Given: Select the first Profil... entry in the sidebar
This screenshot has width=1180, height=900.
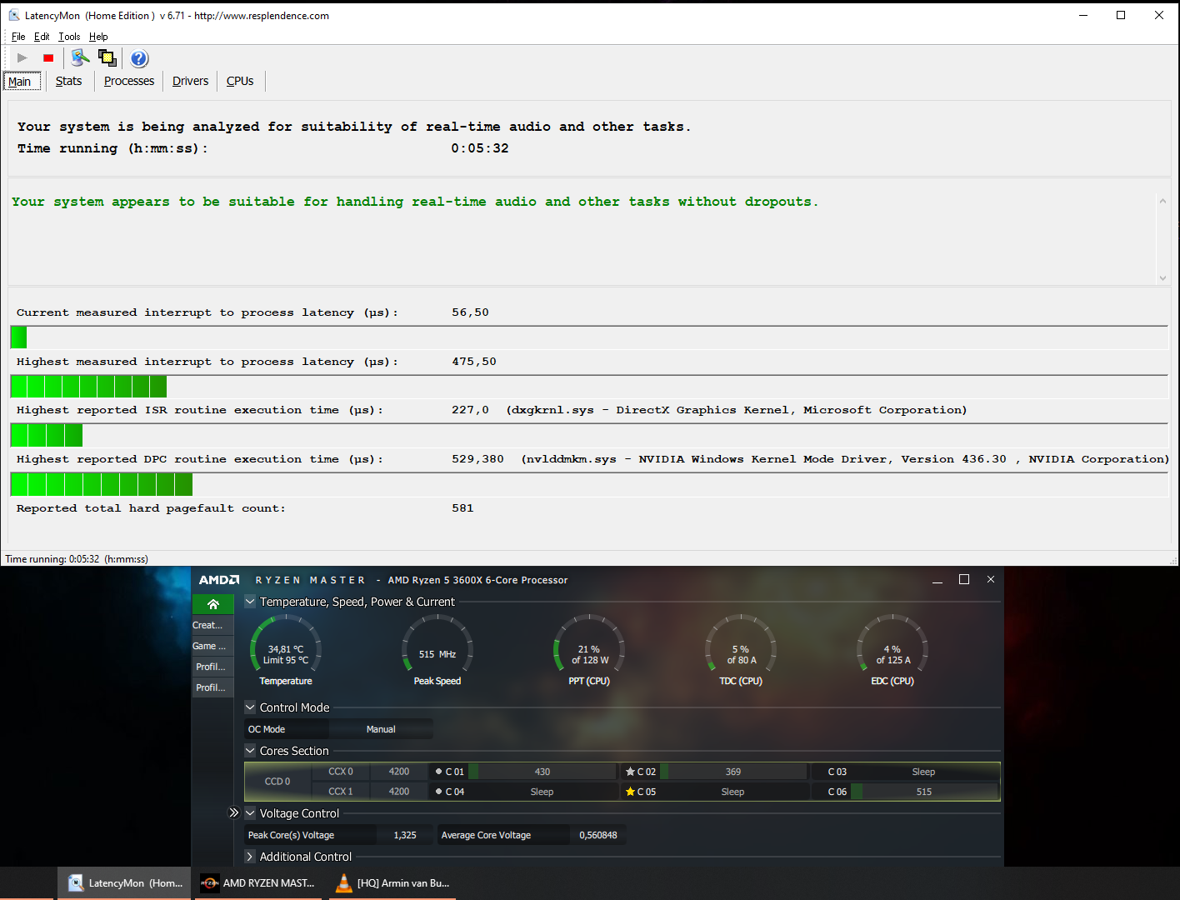Looking at the screenshot, I should 213,667.
